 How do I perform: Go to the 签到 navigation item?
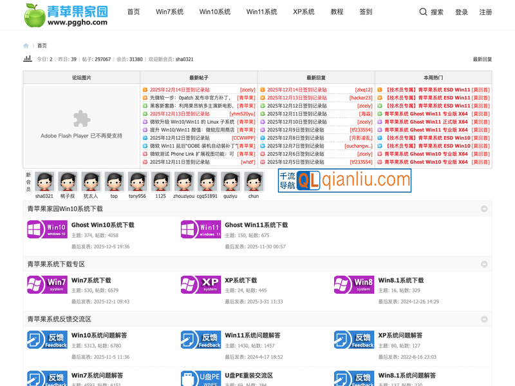point(365,12)
